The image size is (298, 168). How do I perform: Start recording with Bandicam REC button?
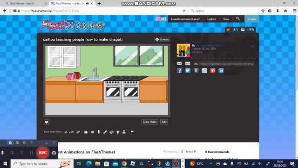pyautogui.click(x=43, y=153)
